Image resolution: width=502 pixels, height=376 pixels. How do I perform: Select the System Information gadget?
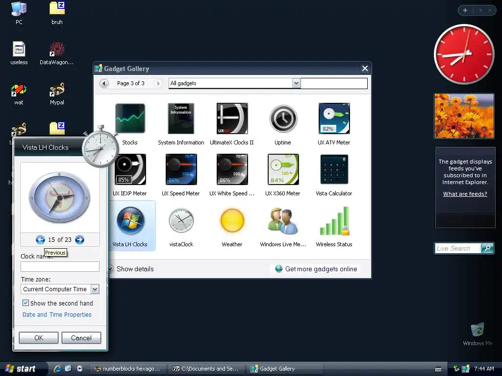181,124
